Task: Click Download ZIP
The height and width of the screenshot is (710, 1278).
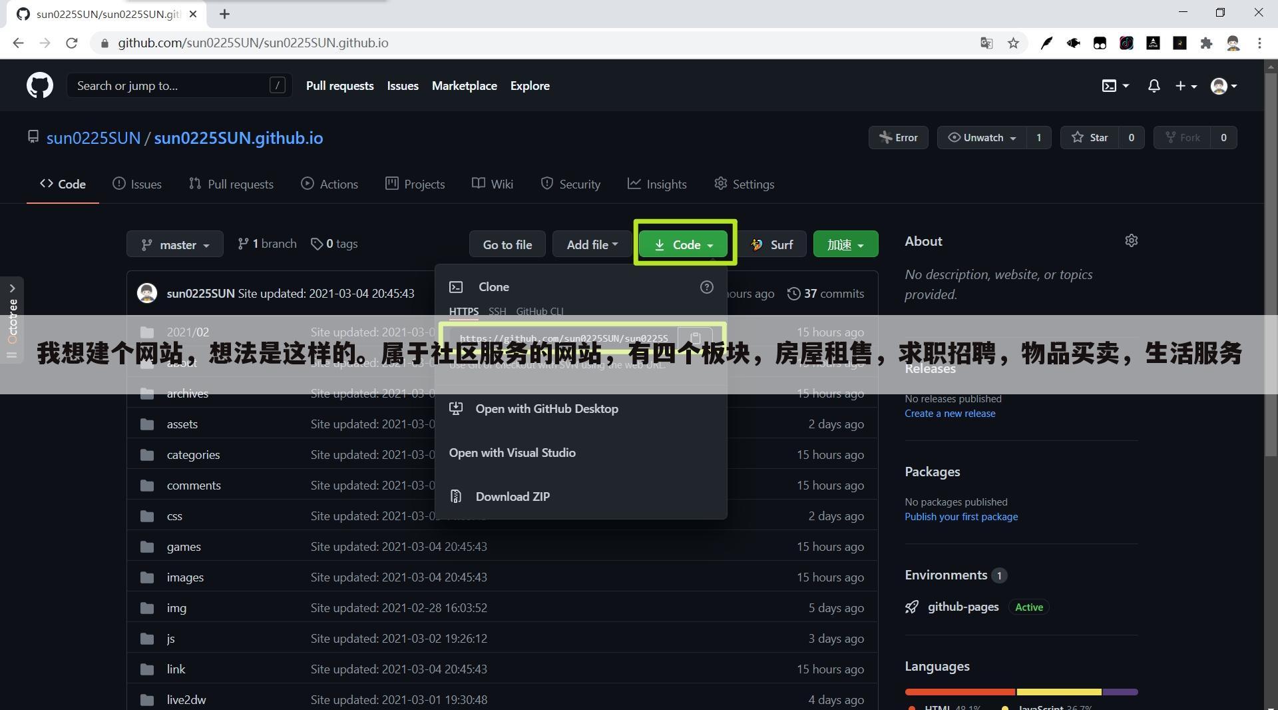Action: click(x=513, y=496)
